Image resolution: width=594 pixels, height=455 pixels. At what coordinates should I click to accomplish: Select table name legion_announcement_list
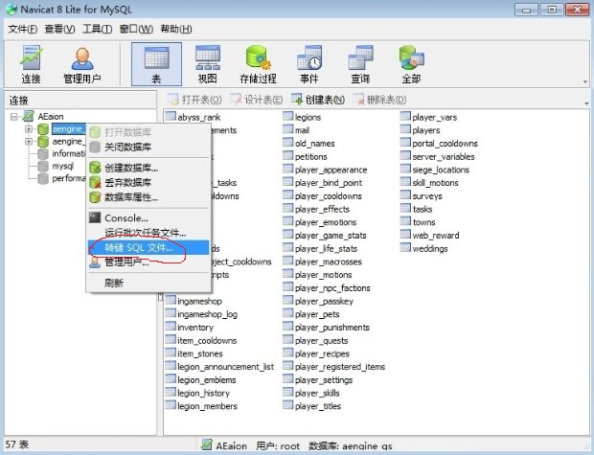(x=225, y=367)
